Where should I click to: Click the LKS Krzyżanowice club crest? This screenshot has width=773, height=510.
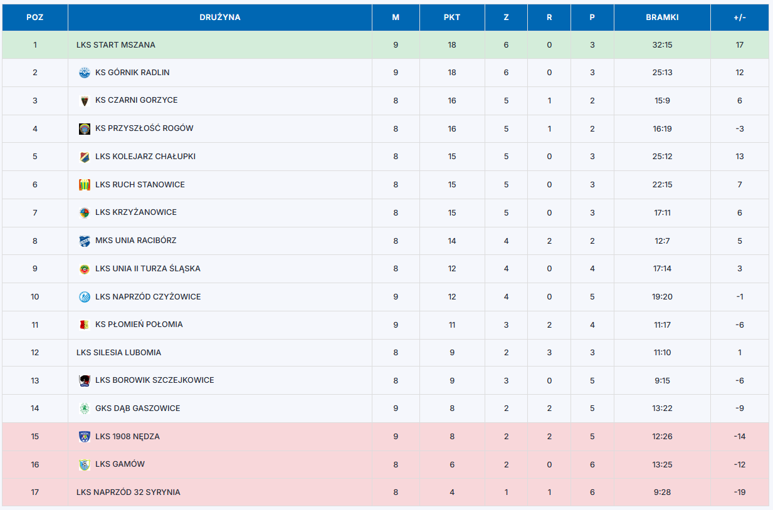[84, 212]
